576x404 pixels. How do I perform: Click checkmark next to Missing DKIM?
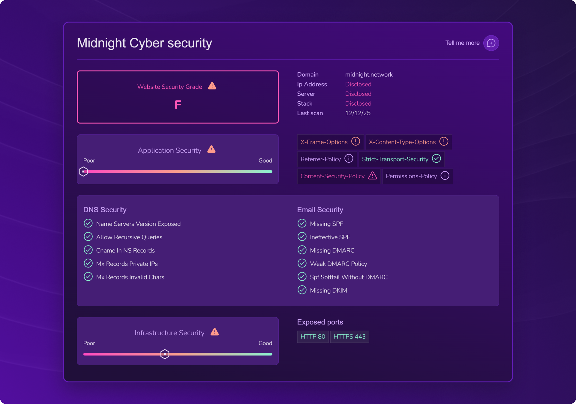point(302,290)
